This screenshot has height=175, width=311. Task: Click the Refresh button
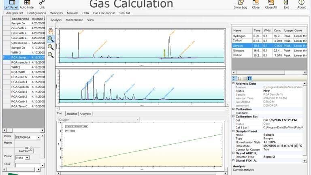click(x=24, y=151)
